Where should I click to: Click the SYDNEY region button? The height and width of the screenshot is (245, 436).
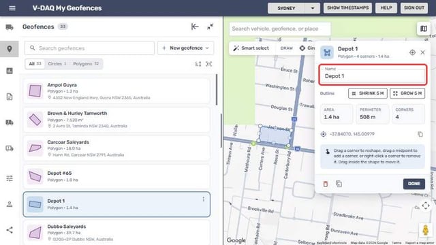tap(286, 8)
